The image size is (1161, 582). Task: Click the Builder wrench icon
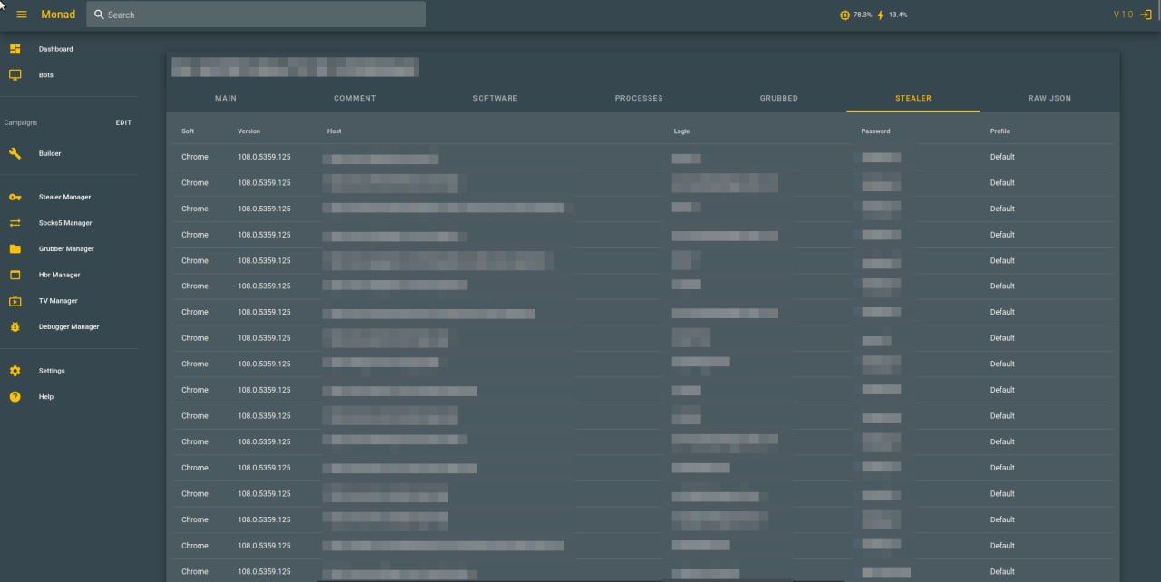point(15,153)
